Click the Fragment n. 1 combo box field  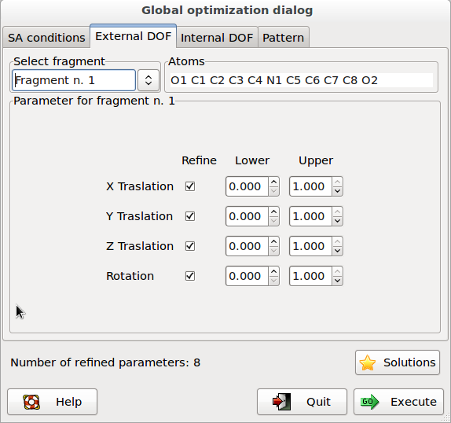[74, 80]
